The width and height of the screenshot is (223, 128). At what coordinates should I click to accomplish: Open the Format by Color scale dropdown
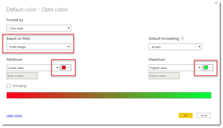[x=39, y=28]
